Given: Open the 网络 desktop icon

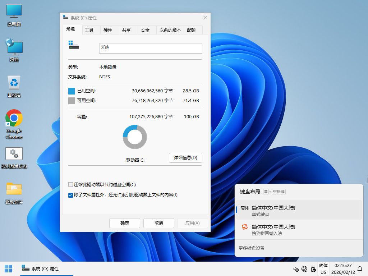Looking at the screenshot, I should coord(14,50).
